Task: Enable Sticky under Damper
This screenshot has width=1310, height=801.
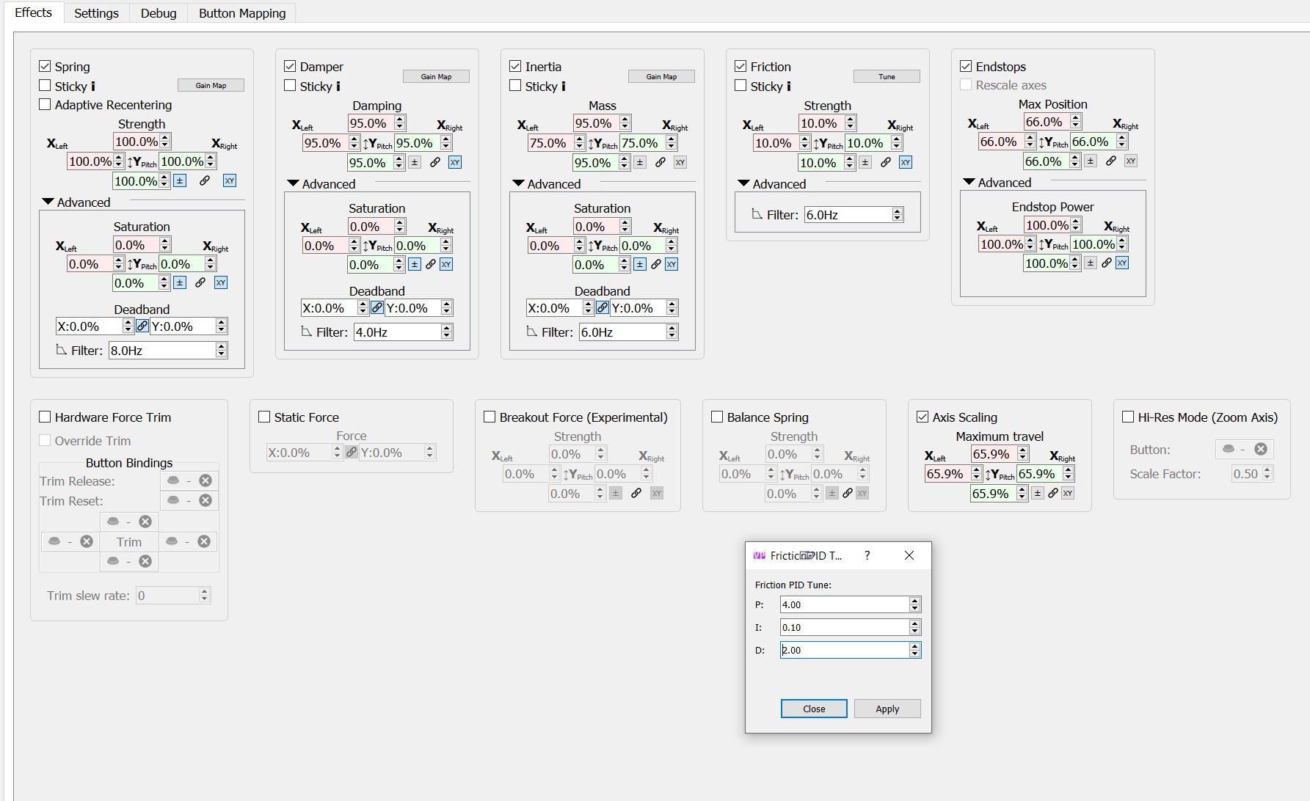Action: [290, 86]
